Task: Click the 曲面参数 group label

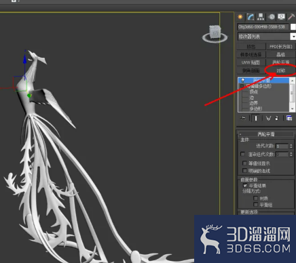Action: pyautogui.click(x=249, y=180)
